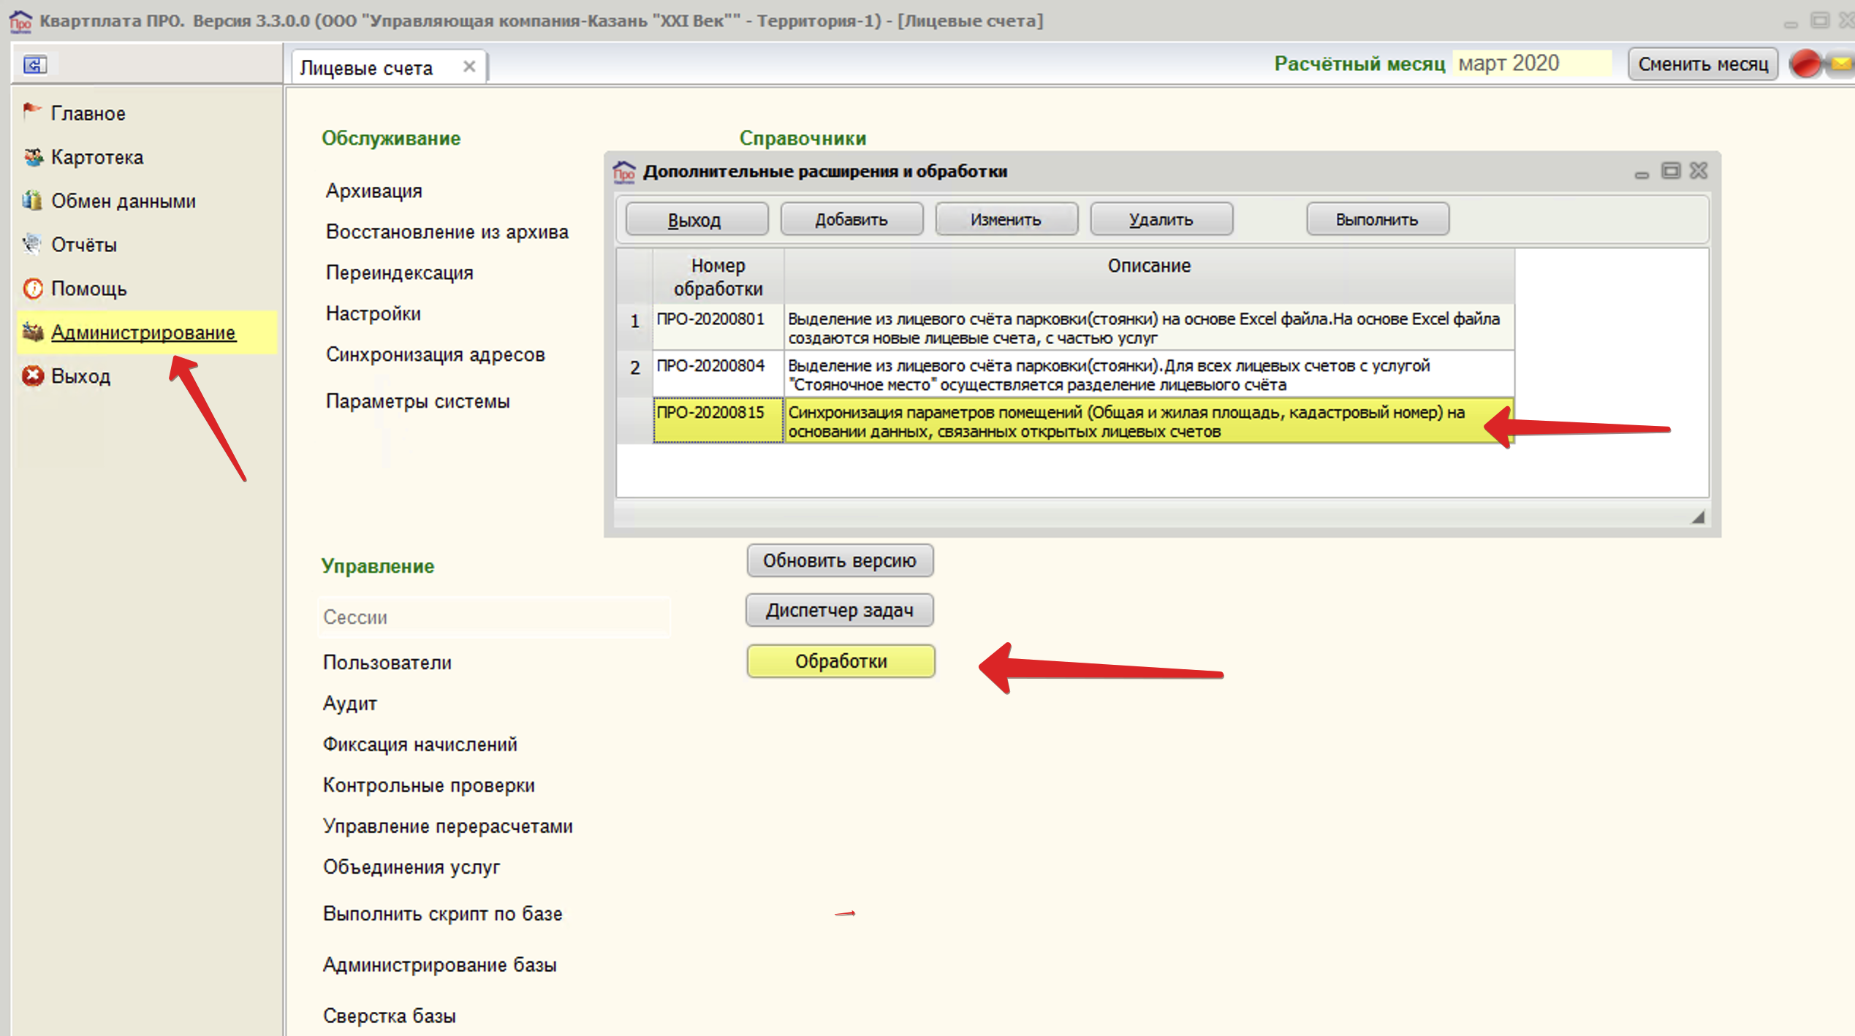The image size is (1855, 1036).
Task: Open Архивация link
Action: 374,191
